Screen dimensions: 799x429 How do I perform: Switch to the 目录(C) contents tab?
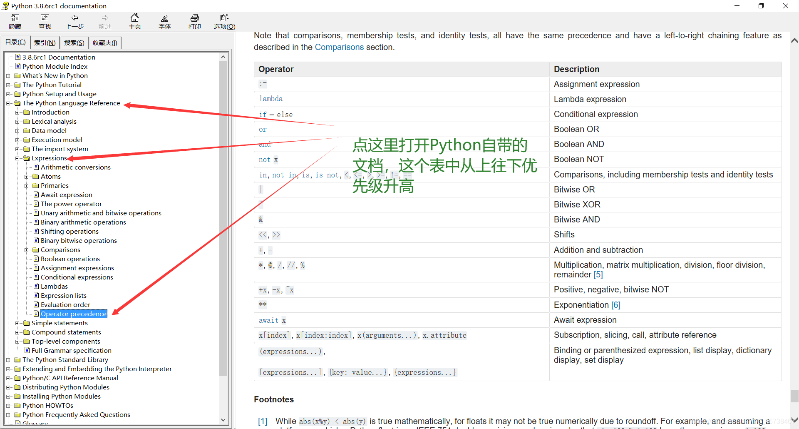pyautogui.click(x=15, y=42)
